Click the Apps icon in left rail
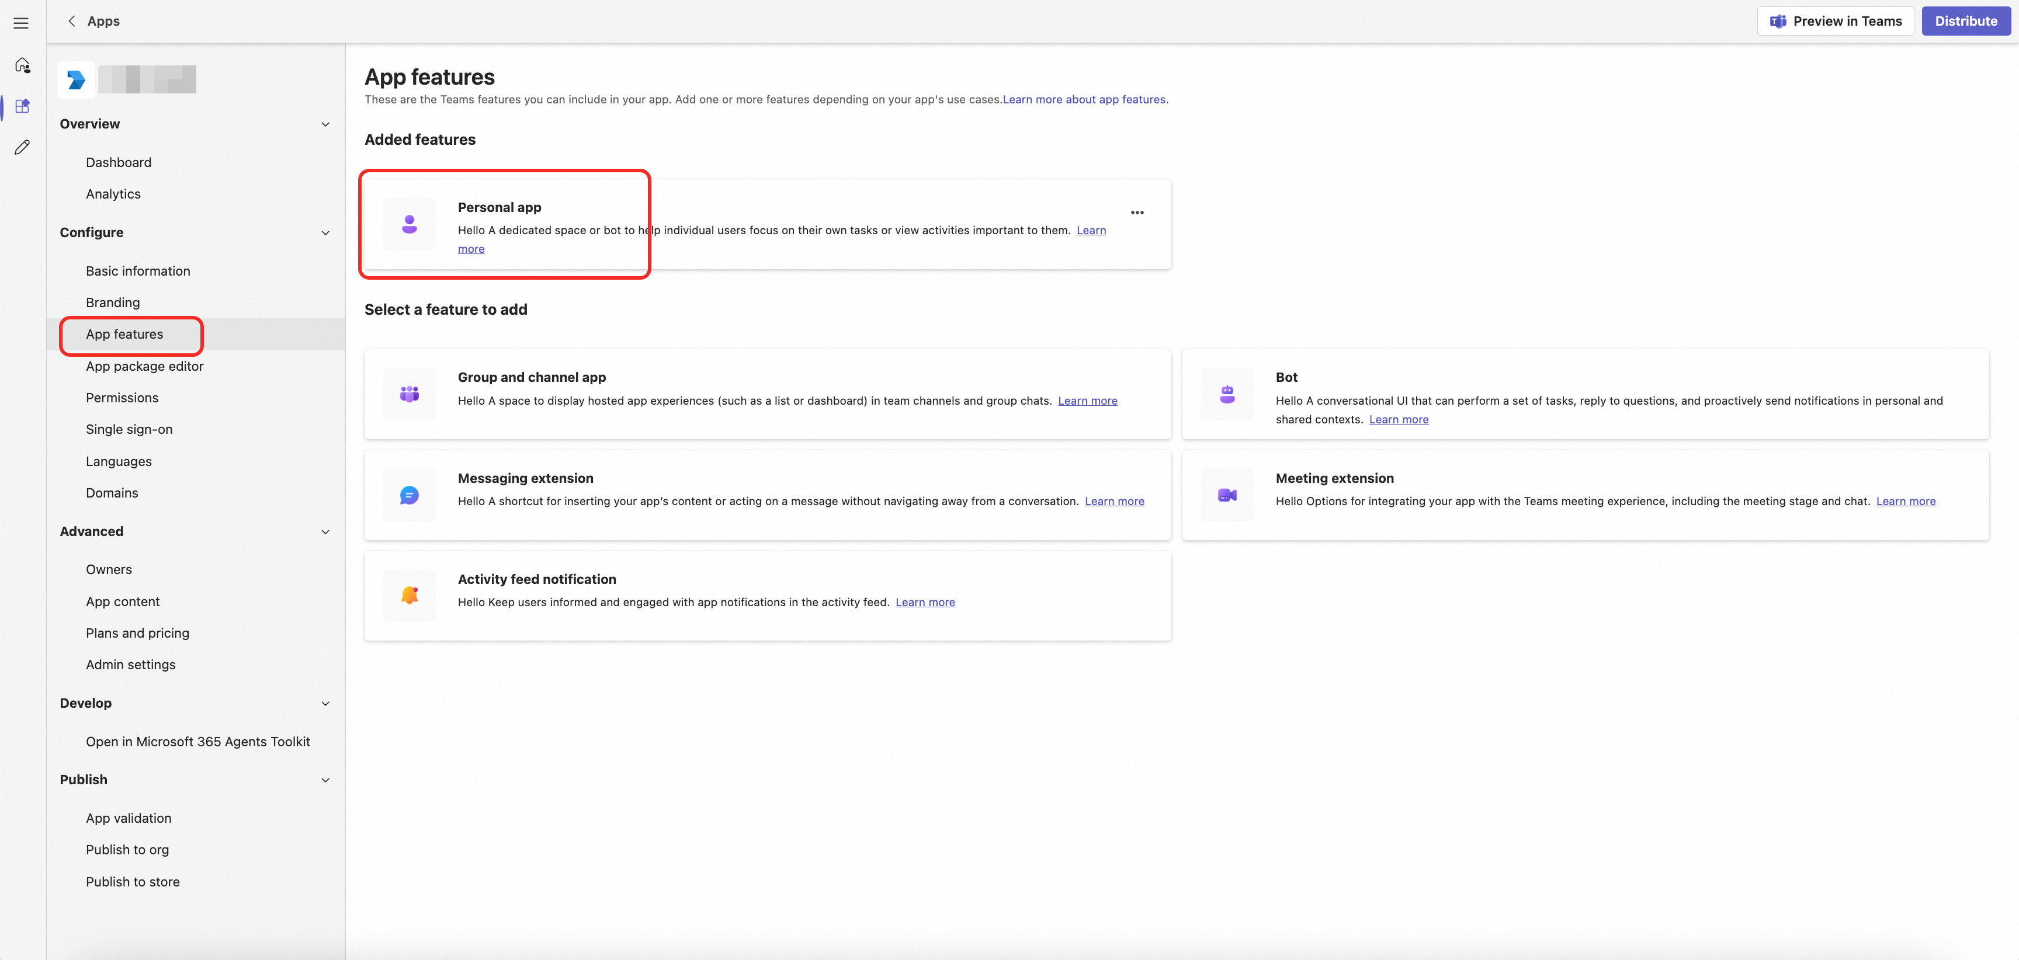 click(22, 106)
